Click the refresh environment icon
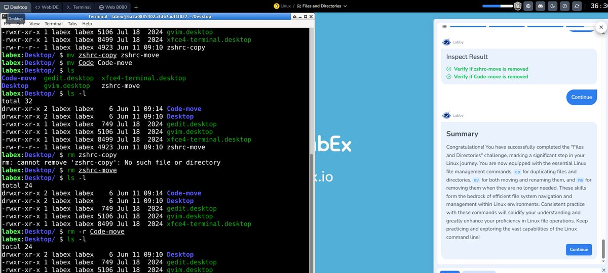 click(x=576, y=6)
